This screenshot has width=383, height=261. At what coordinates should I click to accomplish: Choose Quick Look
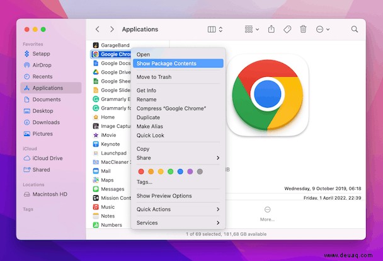pos(178,136)
